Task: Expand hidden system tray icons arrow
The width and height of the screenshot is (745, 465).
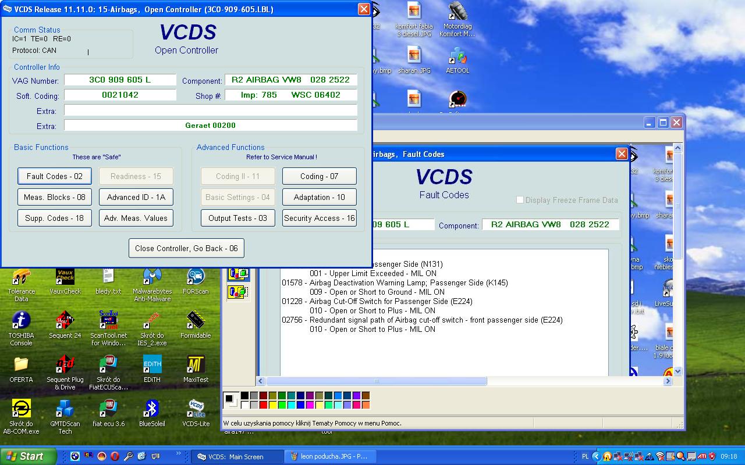Action: pyautogui.click(x=597, y=456)
